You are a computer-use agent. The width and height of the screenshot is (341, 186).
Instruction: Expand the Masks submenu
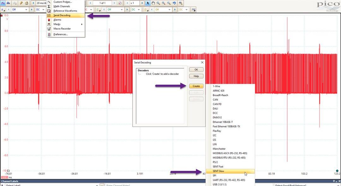[65, 24]
